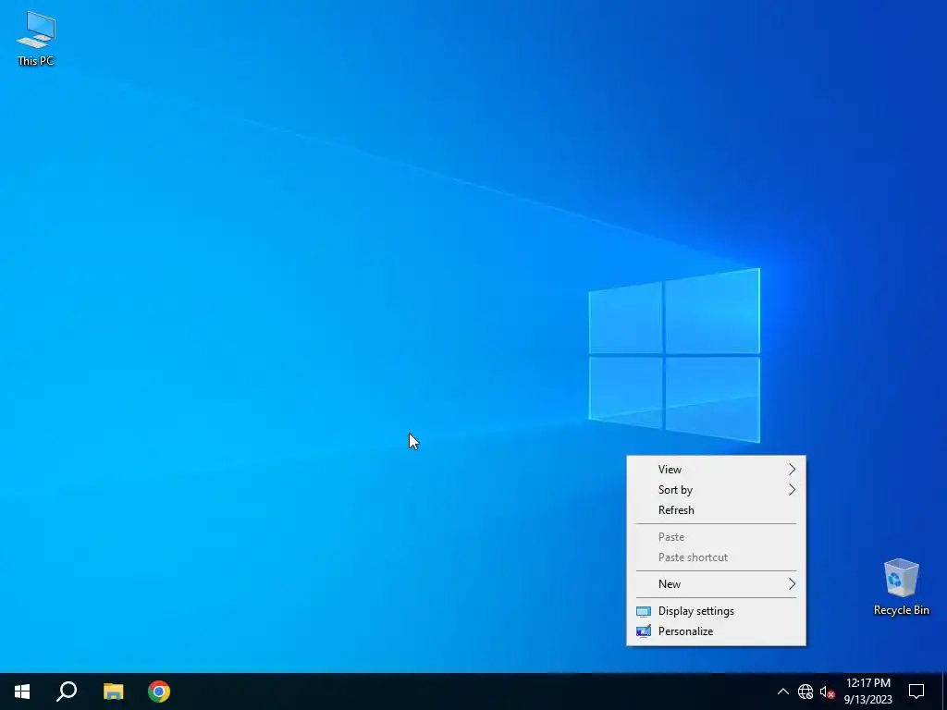Click the Display settings monitor icon

[644, 612]
